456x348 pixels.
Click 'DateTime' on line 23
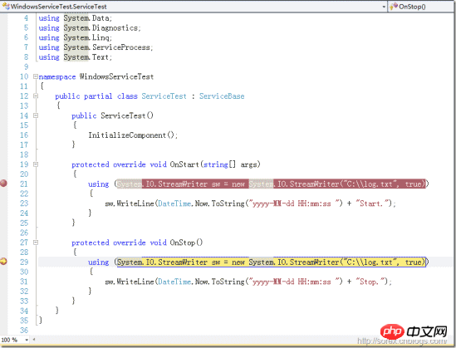click(x=174, y=203)
